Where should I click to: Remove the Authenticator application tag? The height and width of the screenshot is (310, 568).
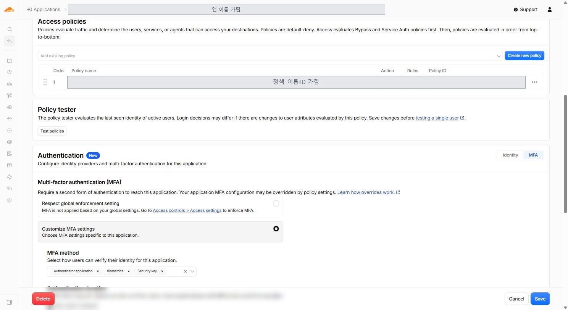(98, 271)
